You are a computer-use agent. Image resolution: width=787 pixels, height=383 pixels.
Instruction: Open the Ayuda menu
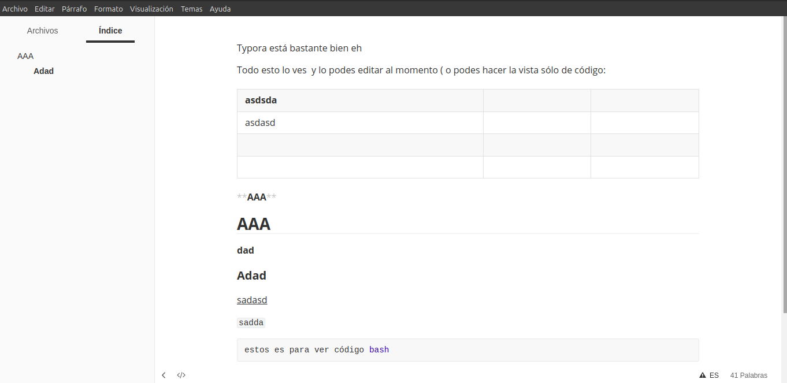point(220,9)
